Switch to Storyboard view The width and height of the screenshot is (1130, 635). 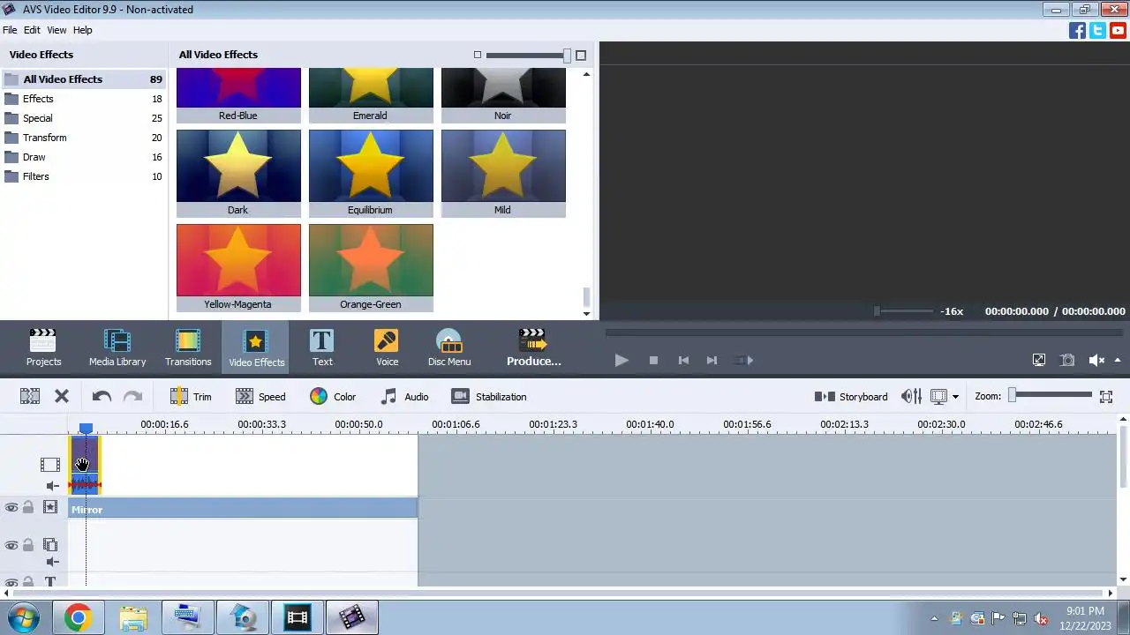(851, 397)
